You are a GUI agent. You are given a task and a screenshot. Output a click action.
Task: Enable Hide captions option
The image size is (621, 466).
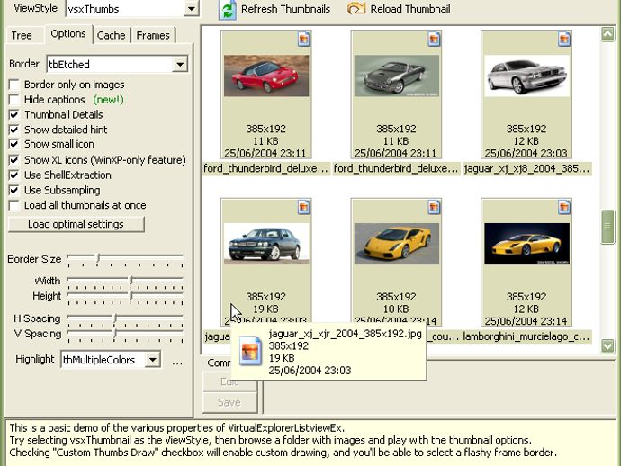(14, 100)
